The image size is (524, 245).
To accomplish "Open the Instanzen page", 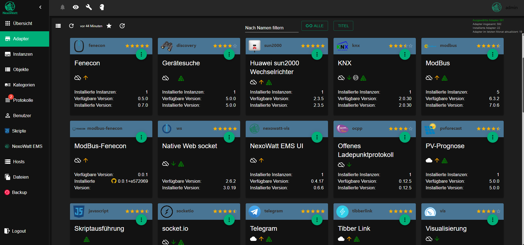I will click(x=23, y=54).
